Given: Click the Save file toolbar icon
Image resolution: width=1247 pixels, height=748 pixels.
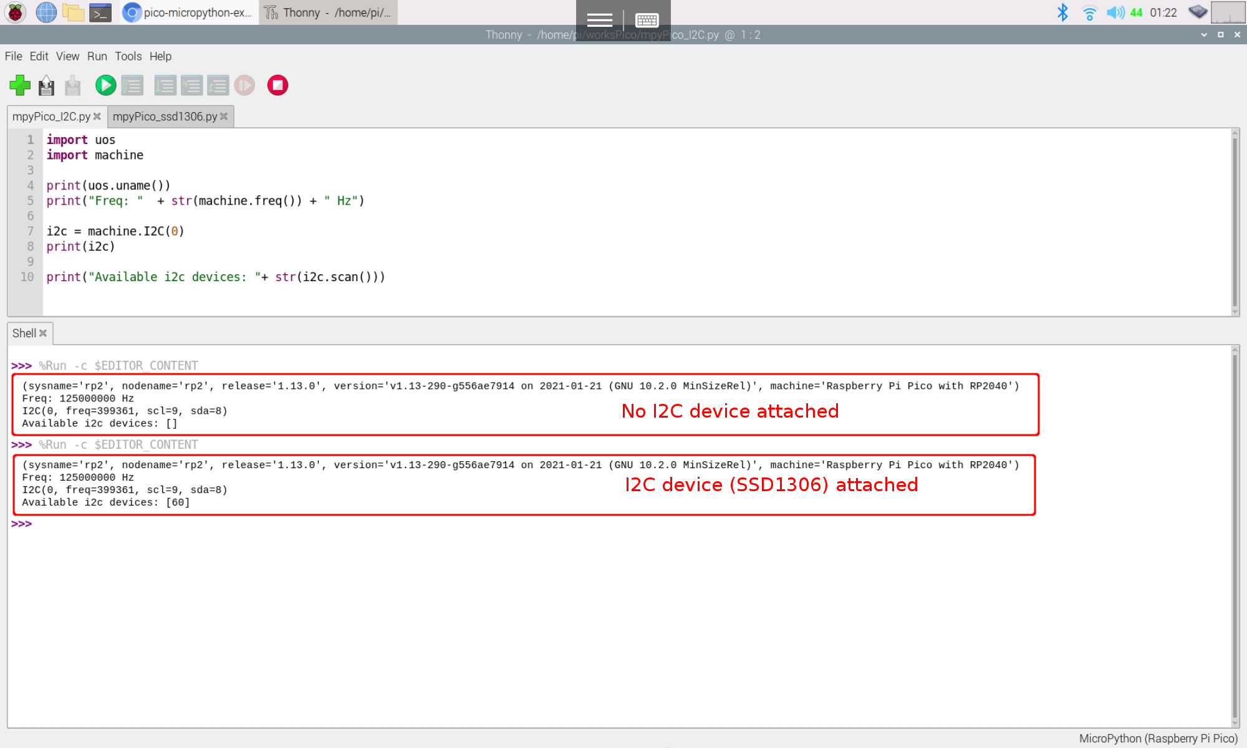Looking at the screenshot, I should [73, 85].
